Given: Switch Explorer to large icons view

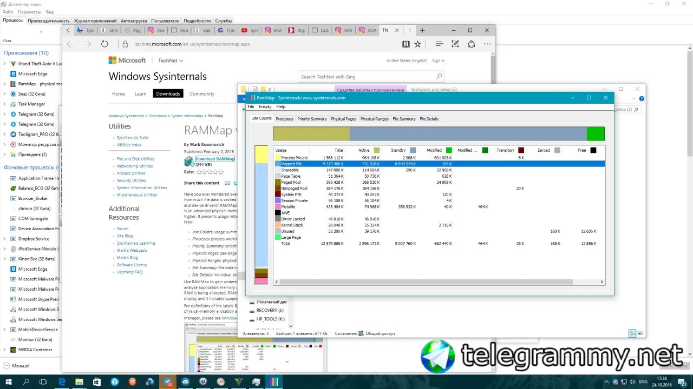Looking at the screenshot, I should 640,333.
